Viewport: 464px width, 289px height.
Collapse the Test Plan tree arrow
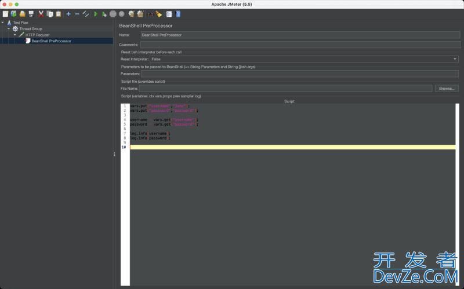point(3,23)
